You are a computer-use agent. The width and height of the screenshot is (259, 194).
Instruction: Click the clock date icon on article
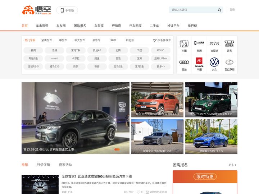[x=147, y=192]
